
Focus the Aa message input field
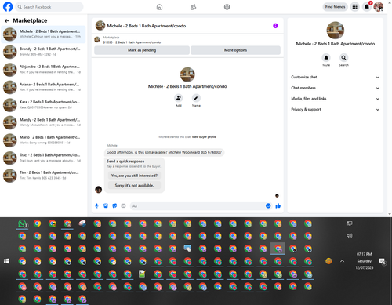198,206
